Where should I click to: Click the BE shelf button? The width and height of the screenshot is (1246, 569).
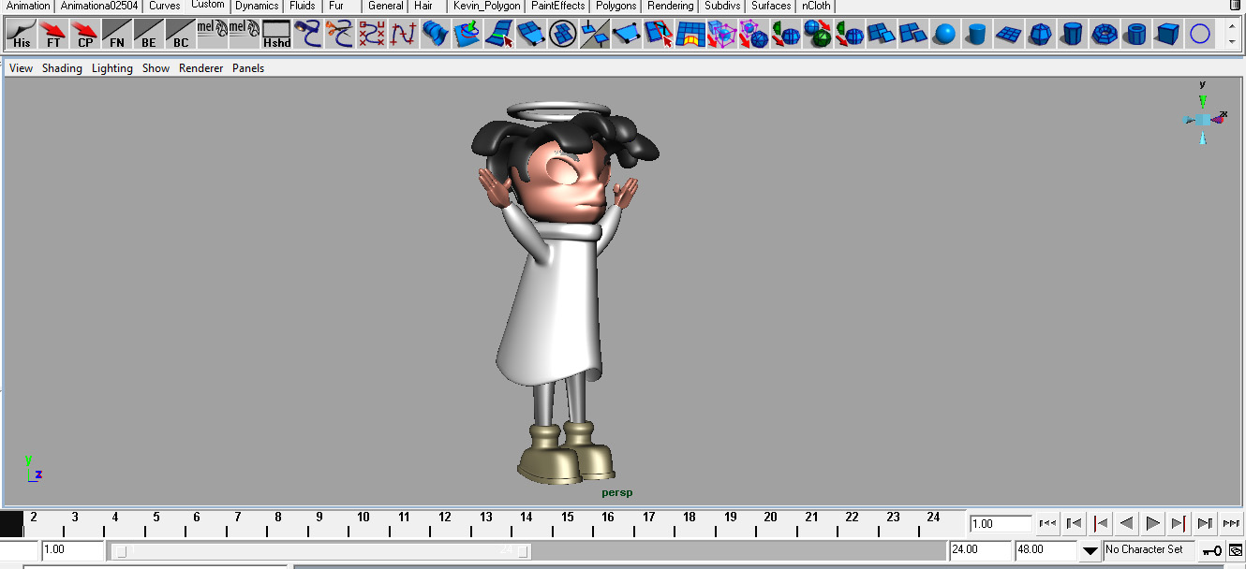click(x=149, y=35)
